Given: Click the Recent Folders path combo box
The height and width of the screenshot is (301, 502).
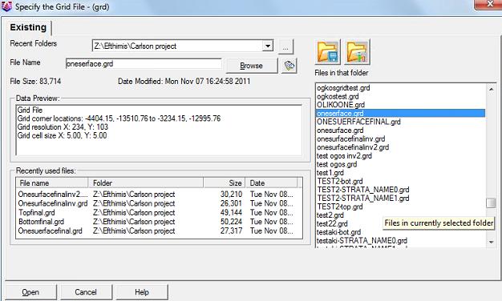Looking at the screenshot, I should [183, 46].
